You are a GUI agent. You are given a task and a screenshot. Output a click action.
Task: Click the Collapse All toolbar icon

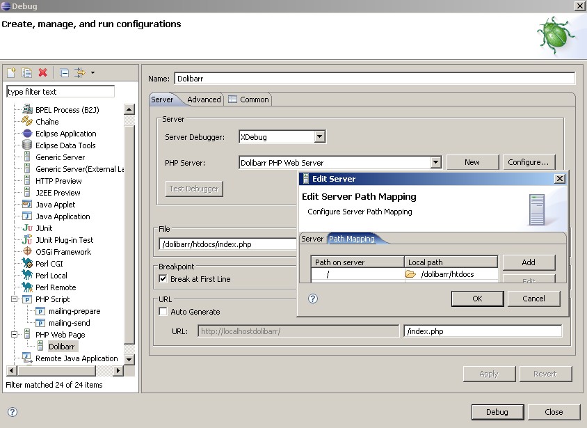tap(64, 72)
